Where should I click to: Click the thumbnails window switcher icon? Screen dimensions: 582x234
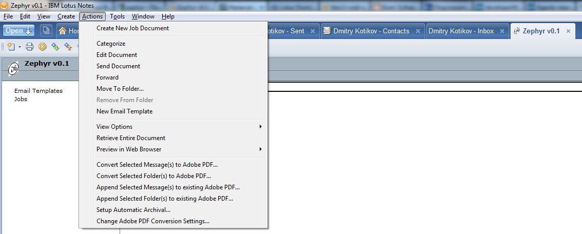click(46, 31)
